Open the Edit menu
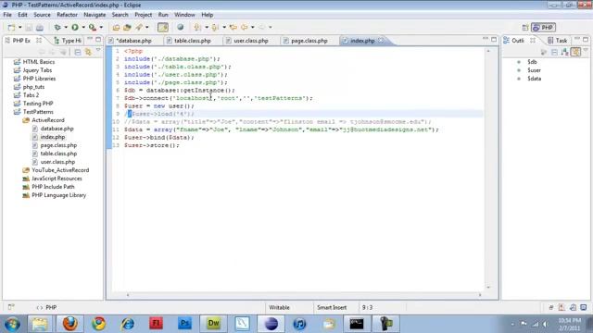 [x=22, y=15]
